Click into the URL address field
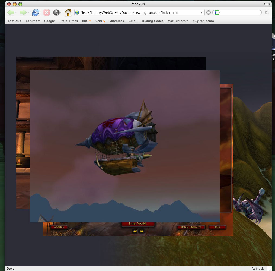This screenshot has width=275, height=271. 139,12
